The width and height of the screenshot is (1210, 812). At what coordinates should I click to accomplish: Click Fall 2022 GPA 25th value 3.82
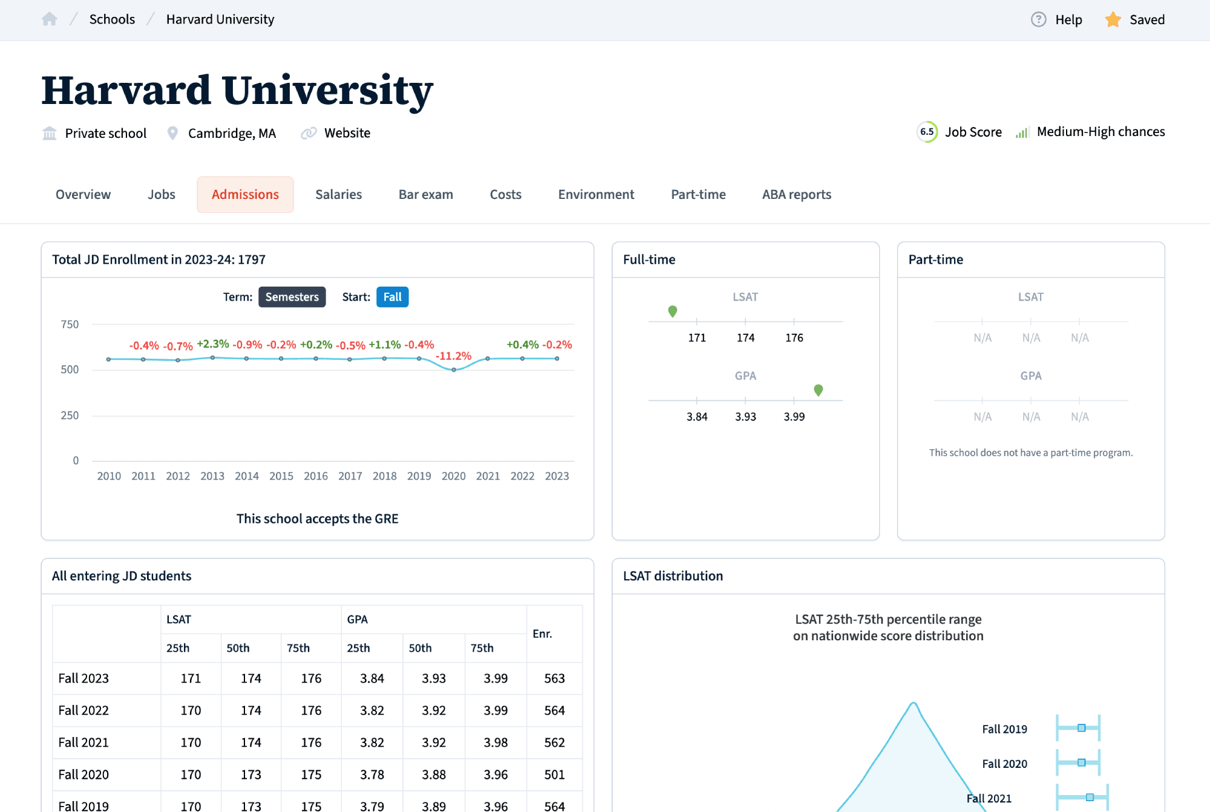[x=372, y=710]
